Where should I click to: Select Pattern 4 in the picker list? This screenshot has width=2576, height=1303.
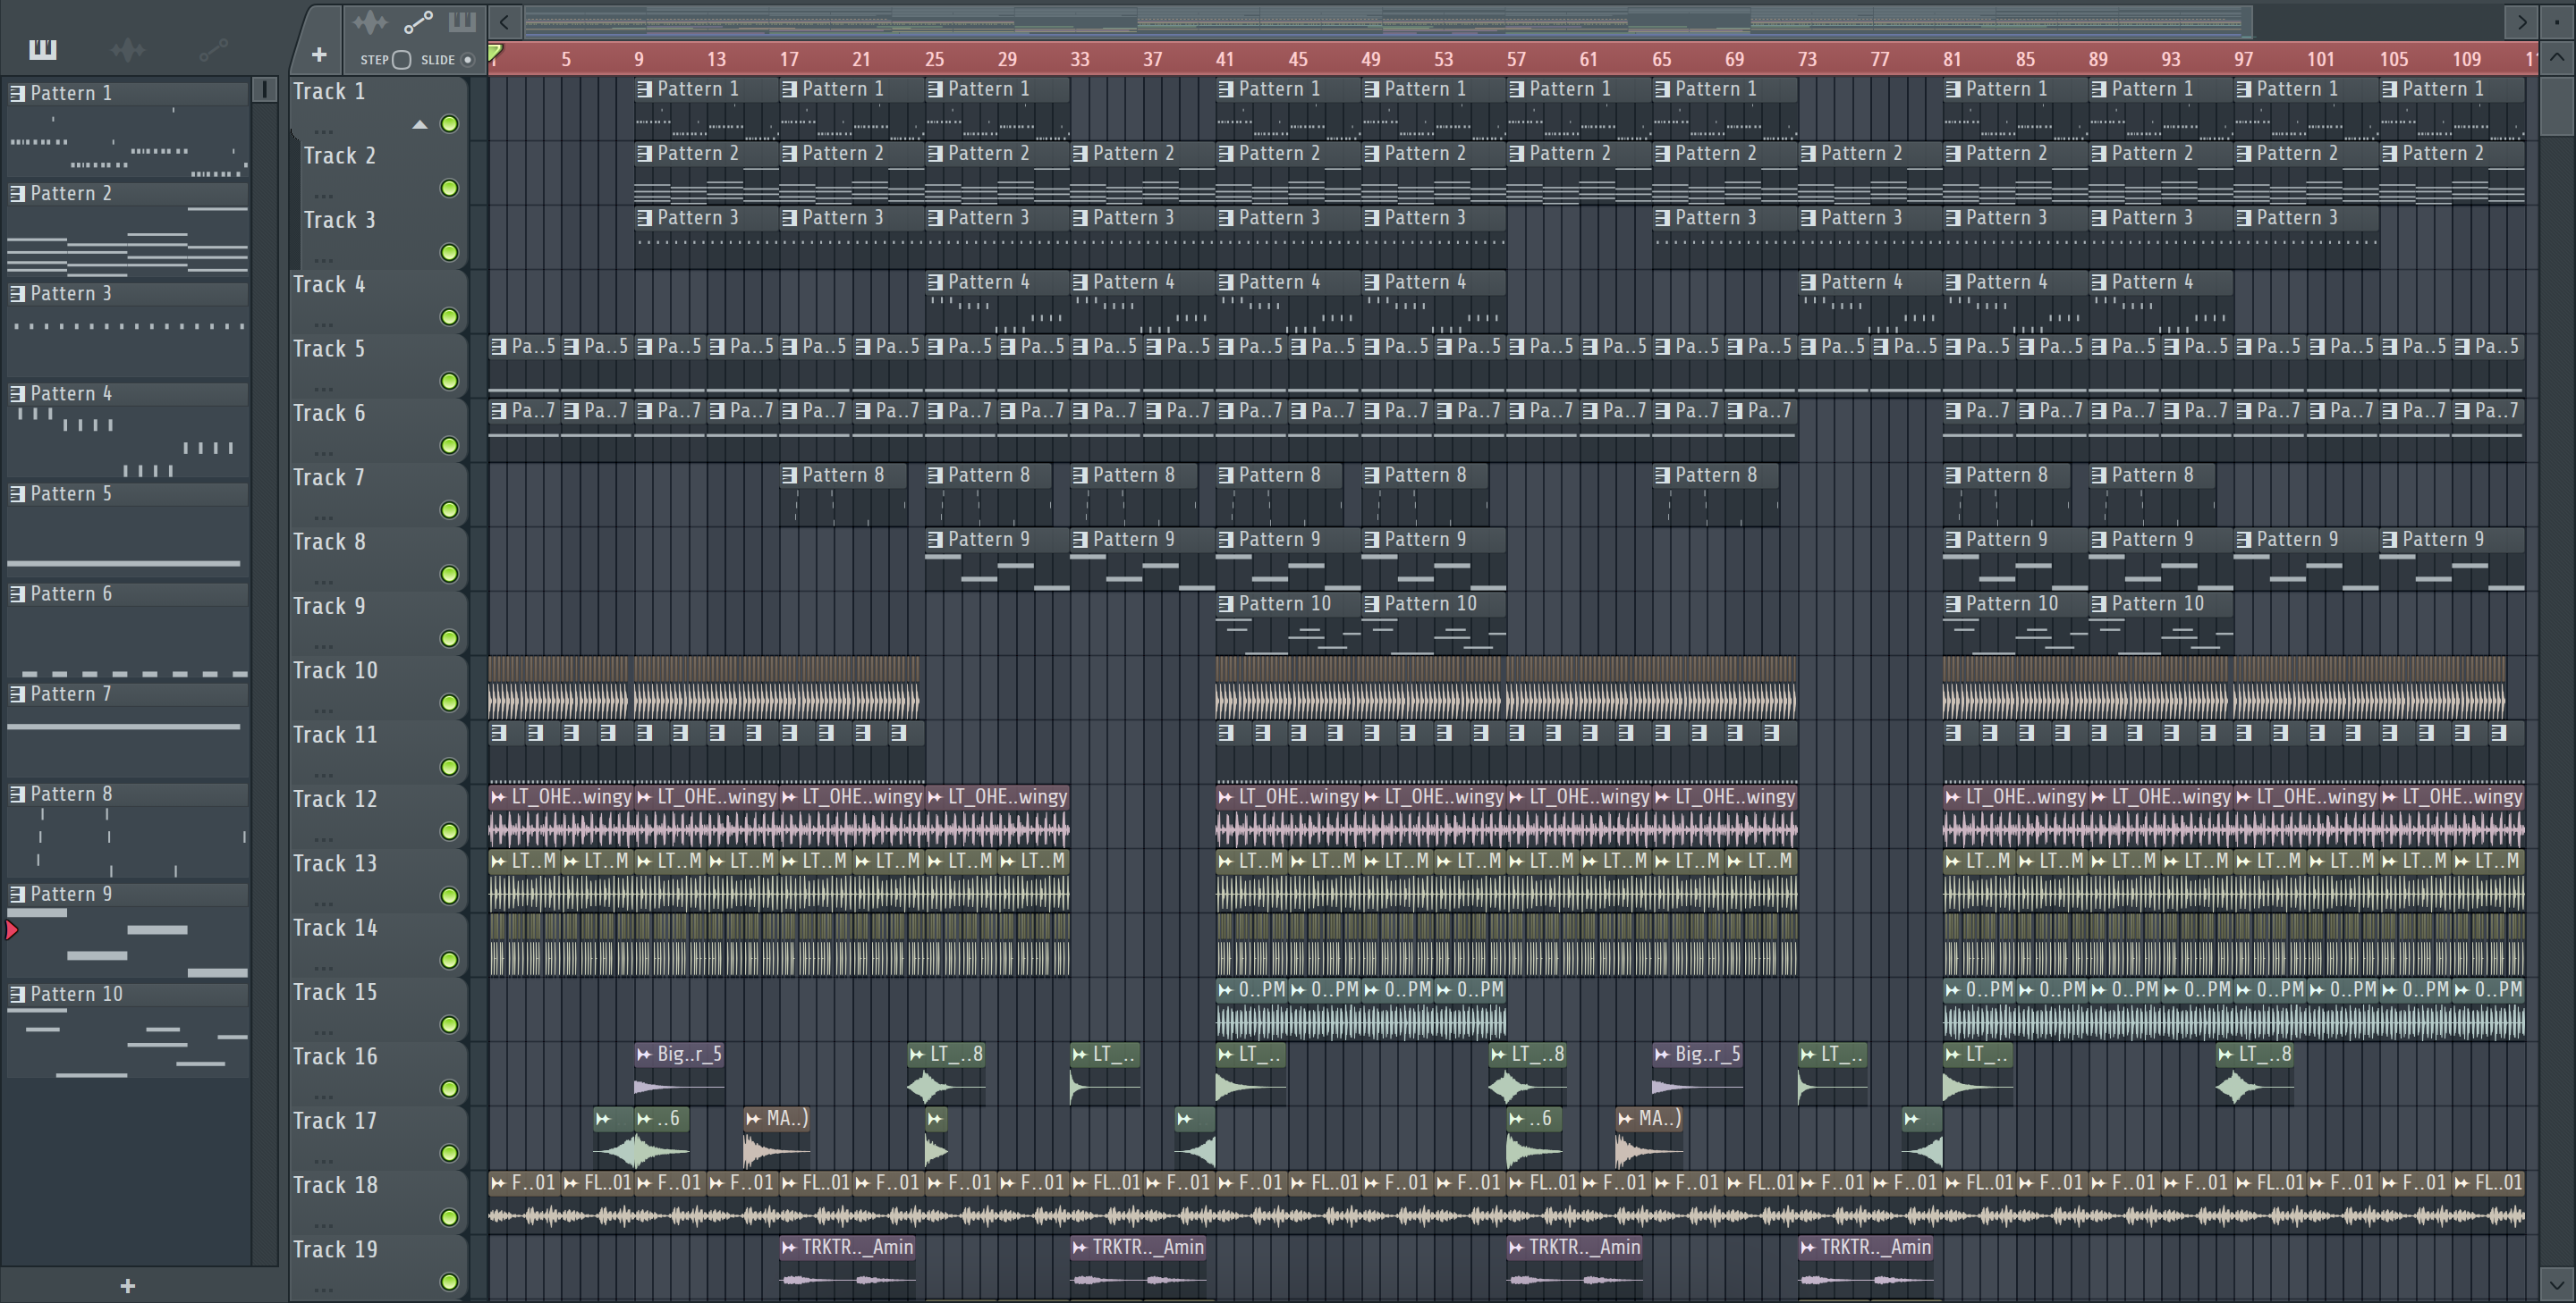point(70,394)
